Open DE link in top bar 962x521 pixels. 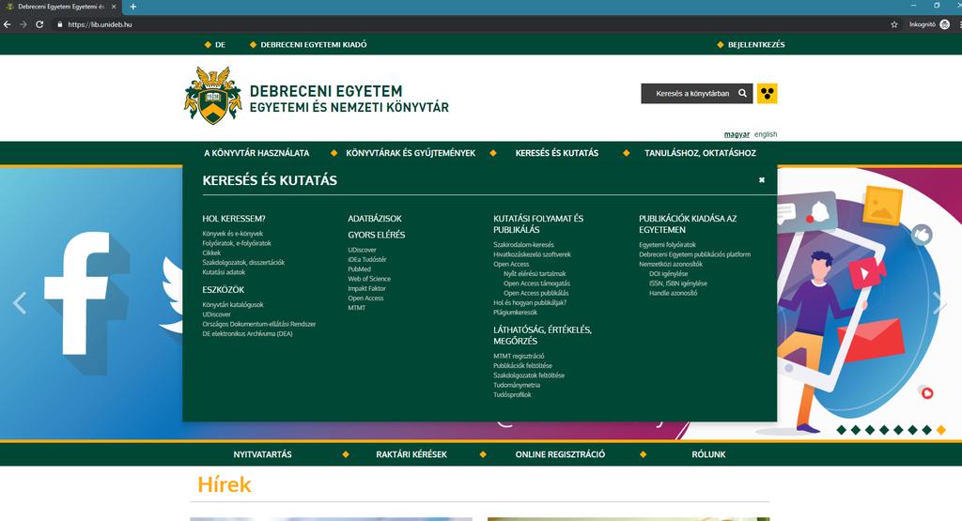point(220,45)
